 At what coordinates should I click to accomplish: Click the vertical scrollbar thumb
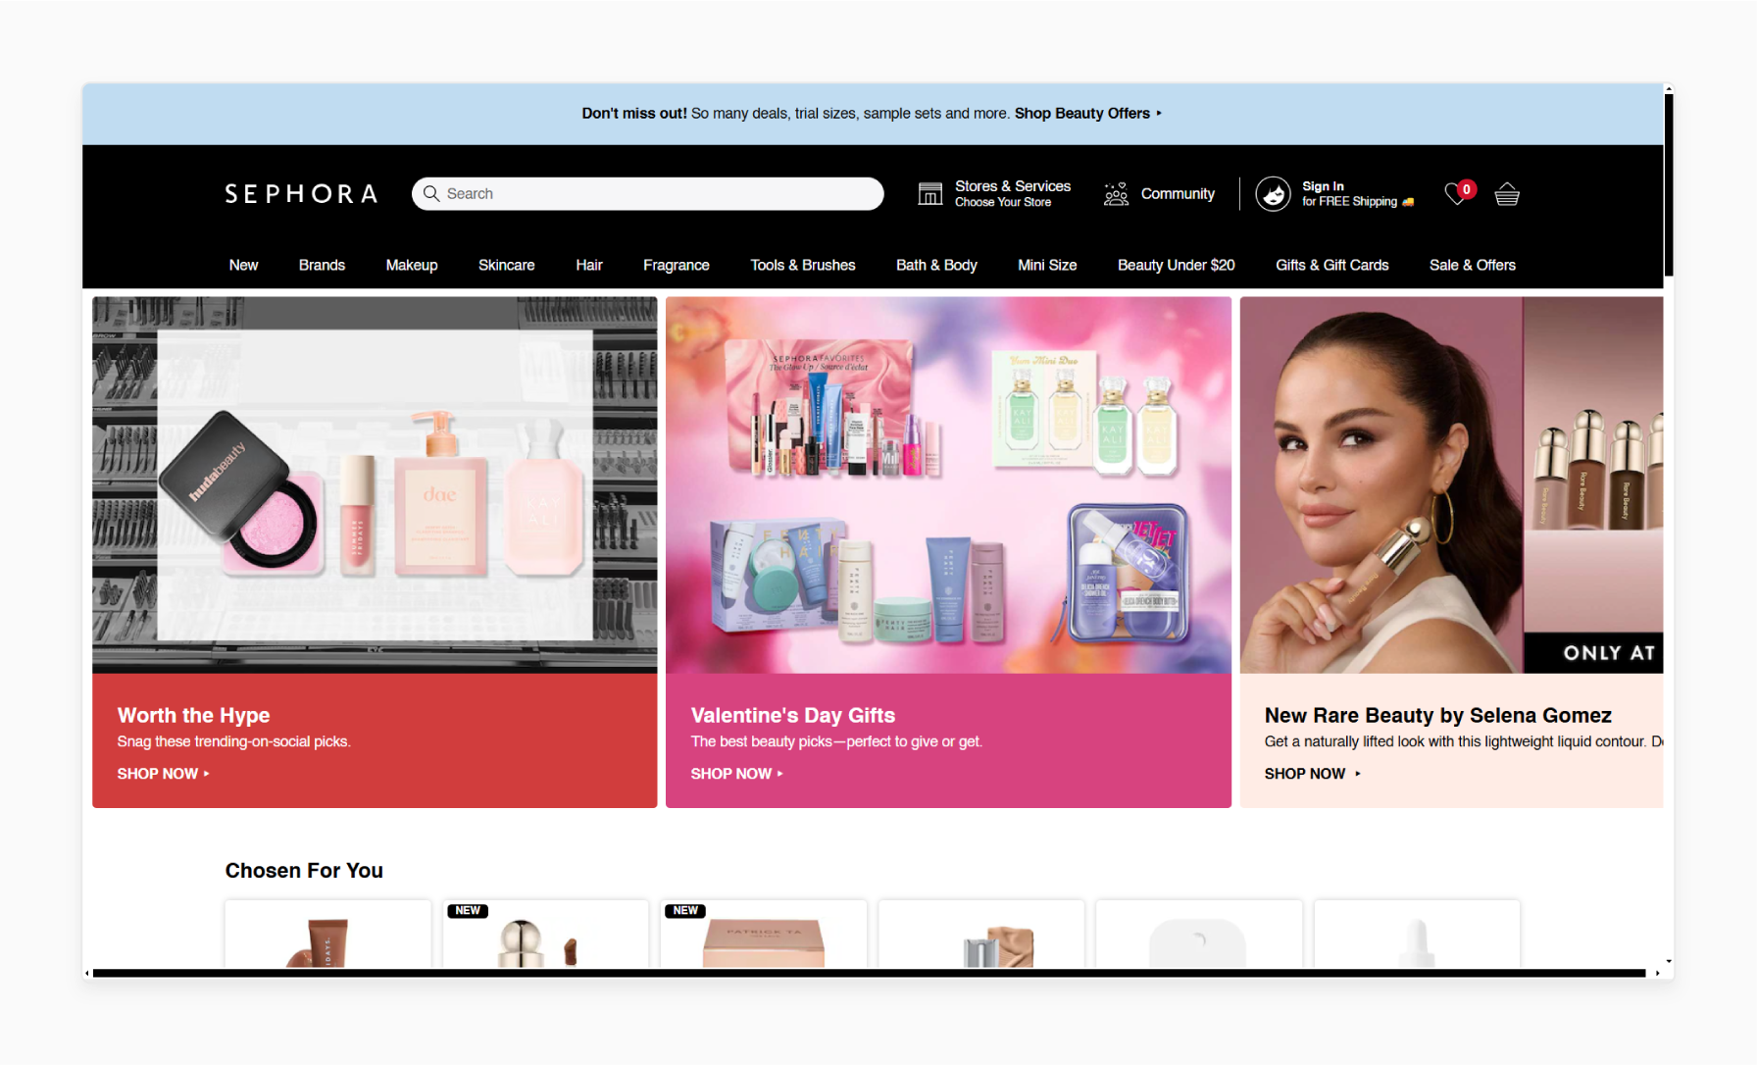[x=1669, y=185]
